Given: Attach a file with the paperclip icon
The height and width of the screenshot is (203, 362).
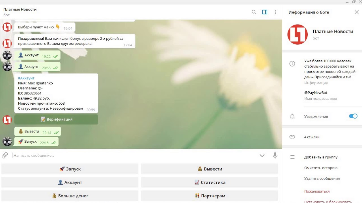Looking at the screenshot, I should coord(5,155).
